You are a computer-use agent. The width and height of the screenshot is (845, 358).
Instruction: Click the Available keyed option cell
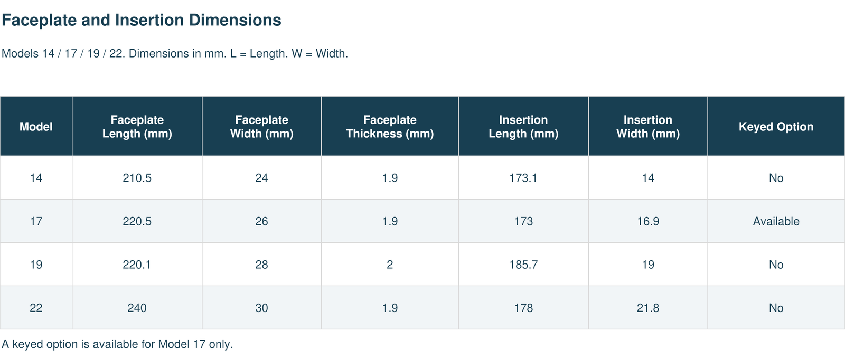coord(776,221)
